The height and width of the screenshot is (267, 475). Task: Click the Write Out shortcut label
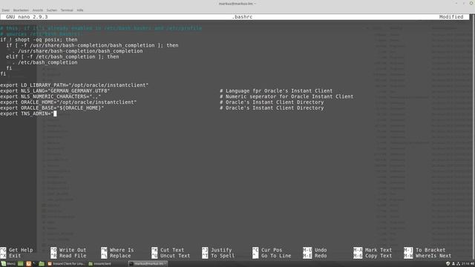click(x=73, y=250)
